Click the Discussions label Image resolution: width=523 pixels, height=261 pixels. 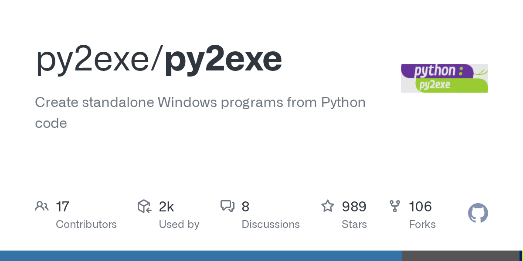point(270,224)
